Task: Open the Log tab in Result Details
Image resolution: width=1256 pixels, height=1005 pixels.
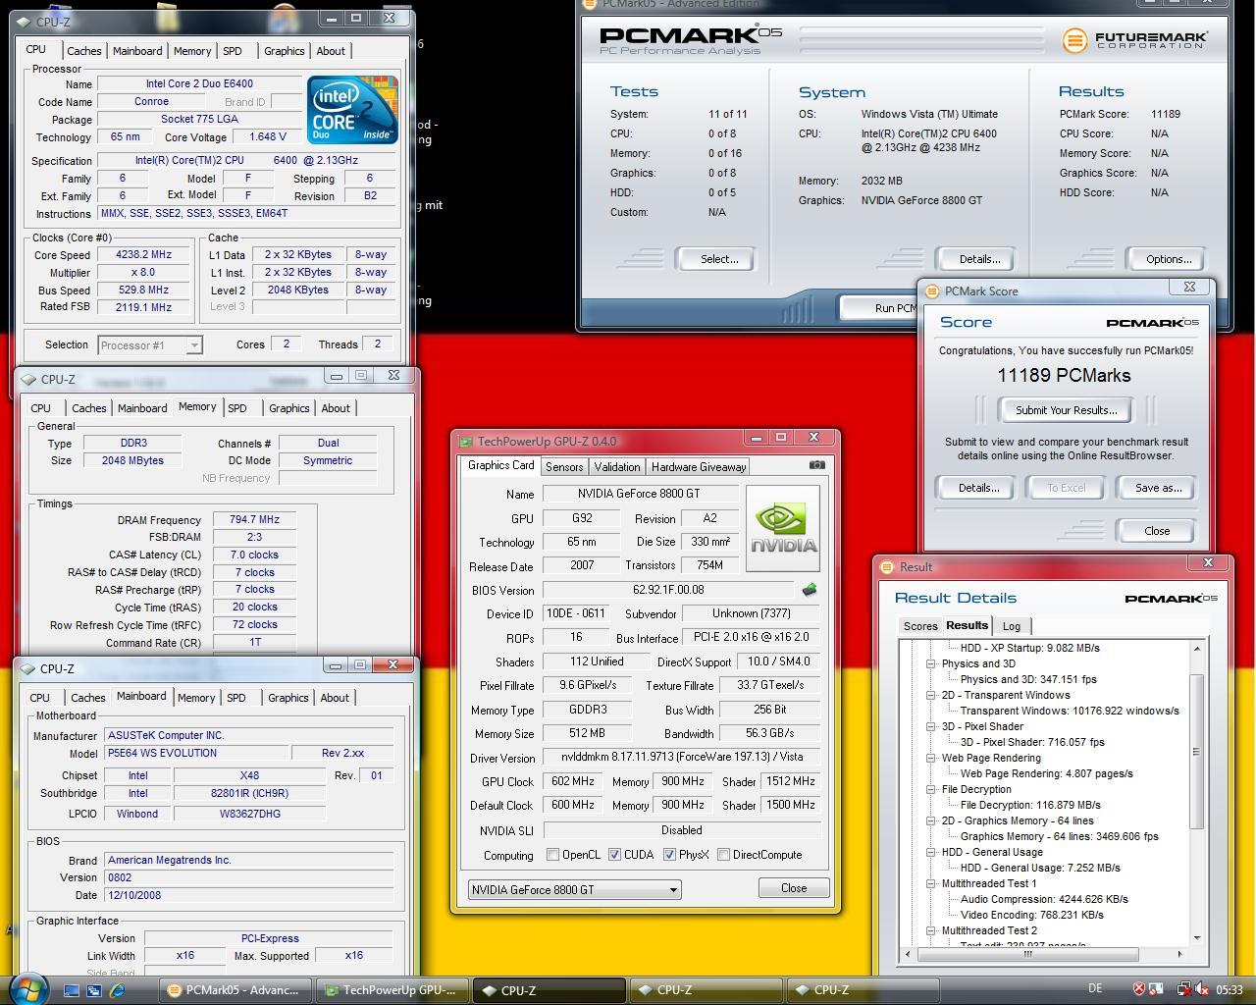Action: 1012,626
